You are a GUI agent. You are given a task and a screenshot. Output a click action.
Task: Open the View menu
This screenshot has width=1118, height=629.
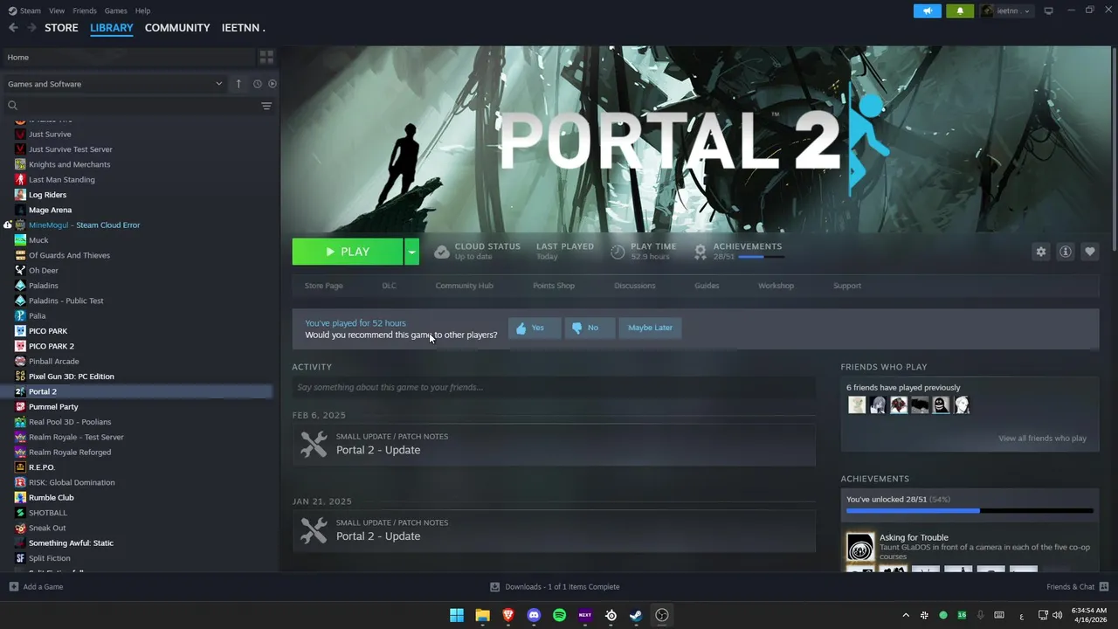(x=57, y=10)
